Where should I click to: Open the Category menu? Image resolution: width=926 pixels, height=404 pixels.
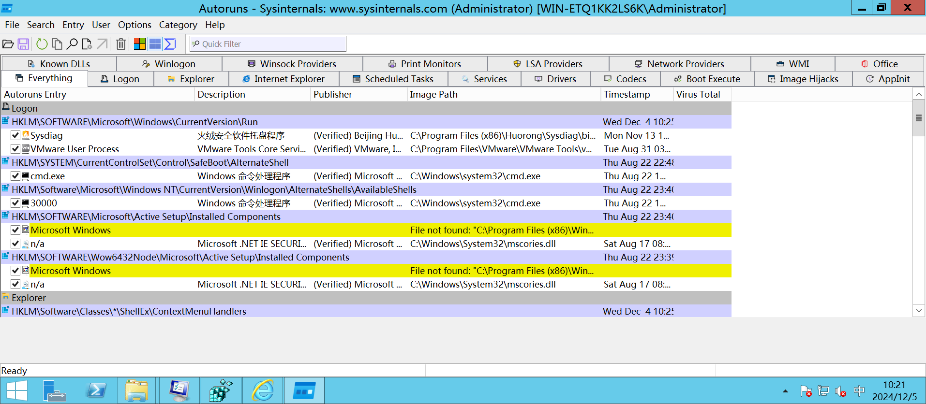coord(178,25)
